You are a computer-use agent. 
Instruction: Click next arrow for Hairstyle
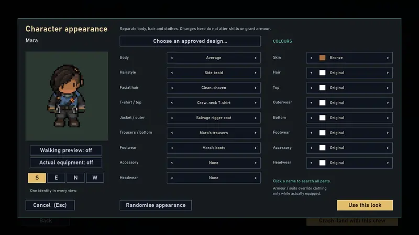256,73
